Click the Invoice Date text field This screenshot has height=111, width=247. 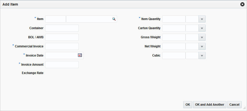[x=61, y=55]
